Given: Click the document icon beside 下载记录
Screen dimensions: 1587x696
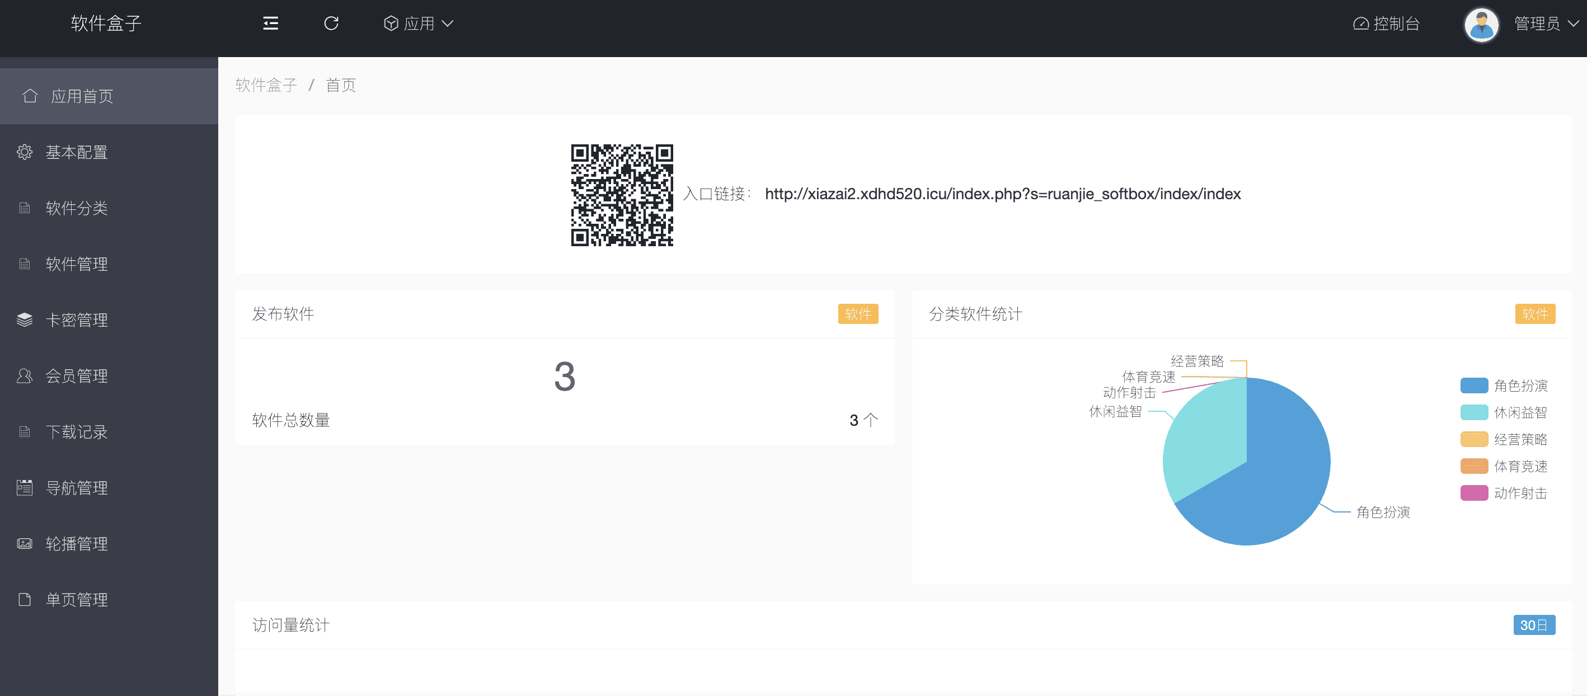Looking at the screenshot, I should pos(25,432).
